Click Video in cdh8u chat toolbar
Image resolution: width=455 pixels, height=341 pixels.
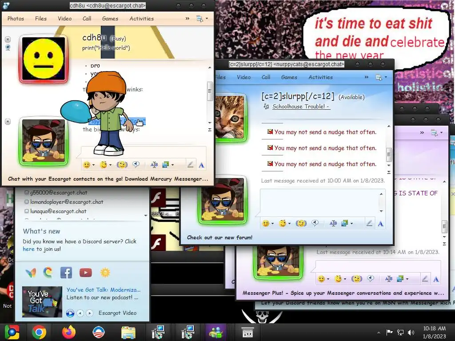[x=65, y=19]
